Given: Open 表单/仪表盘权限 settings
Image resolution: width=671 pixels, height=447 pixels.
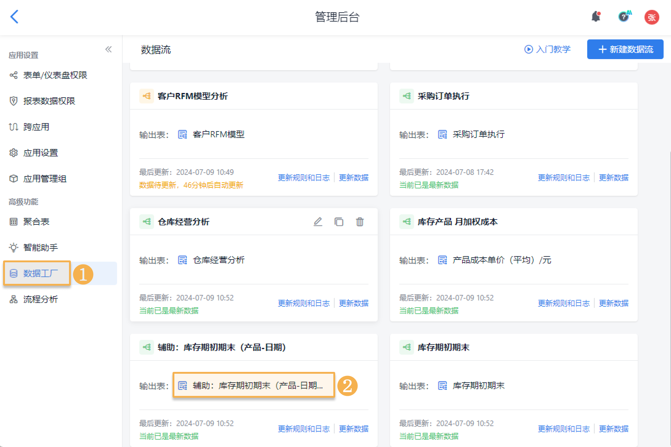Looking at the screenshot, I should pyautogui.click(x=55, y=75).
